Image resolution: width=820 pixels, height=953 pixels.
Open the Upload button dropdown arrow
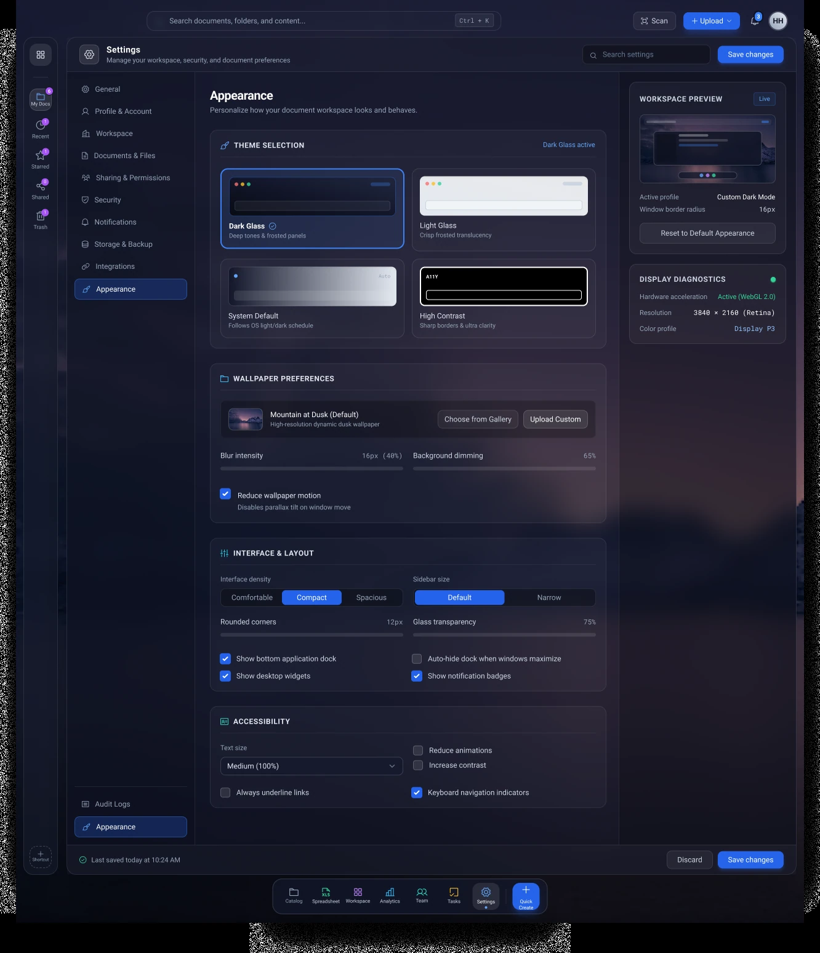click(730, 21)
